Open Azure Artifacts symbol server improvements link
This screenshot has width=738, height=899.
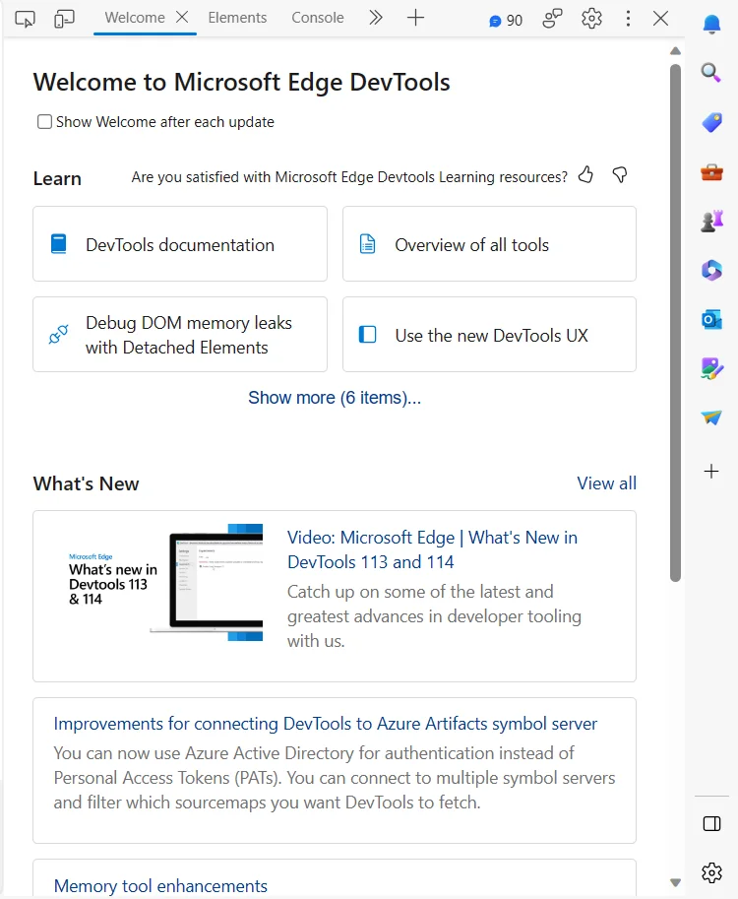326,724
